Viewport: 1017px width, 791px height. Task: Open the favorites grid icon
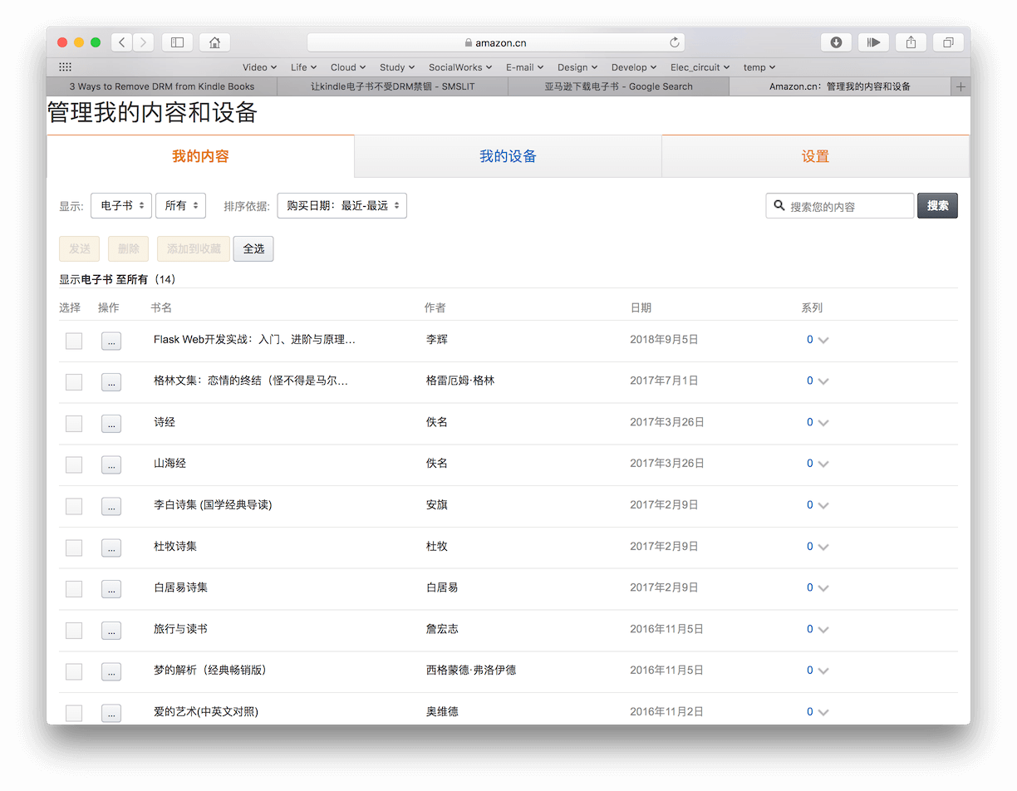click(65, 67)
